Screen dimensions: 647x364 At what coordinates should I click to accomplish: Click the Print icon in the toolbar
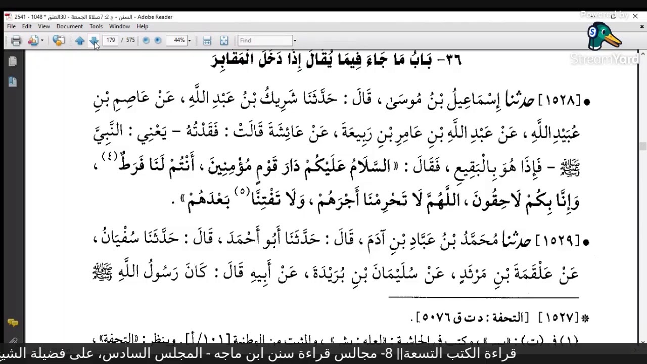tap(16, 40)
